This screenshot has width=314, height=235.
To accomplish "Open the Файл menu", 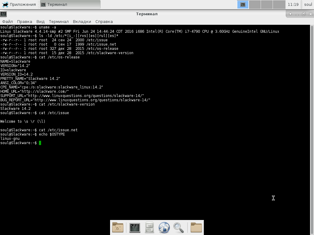I will tap(8, 22).
